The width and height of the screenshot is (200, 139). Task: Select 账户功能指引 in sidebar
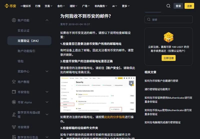[26, 51]
